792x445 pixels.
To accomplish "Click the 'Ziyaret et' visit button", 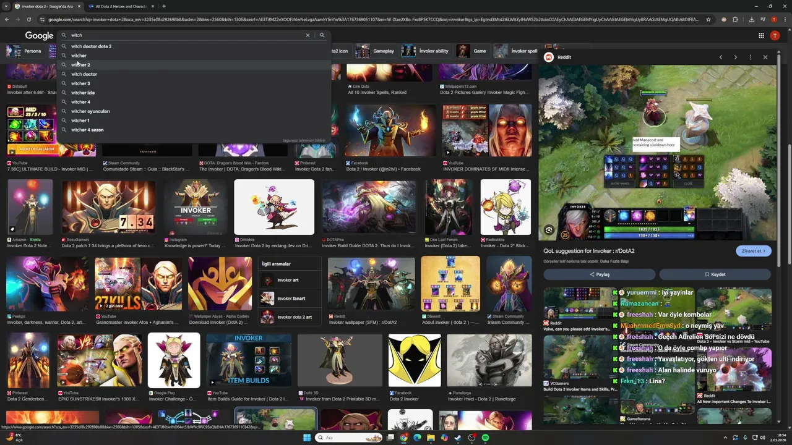I will coord(754,251).
